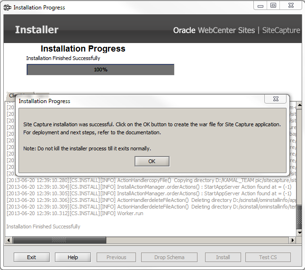Click the log line at 12:39:10.306
305x270 pixels.
click(x=151, y=200)
